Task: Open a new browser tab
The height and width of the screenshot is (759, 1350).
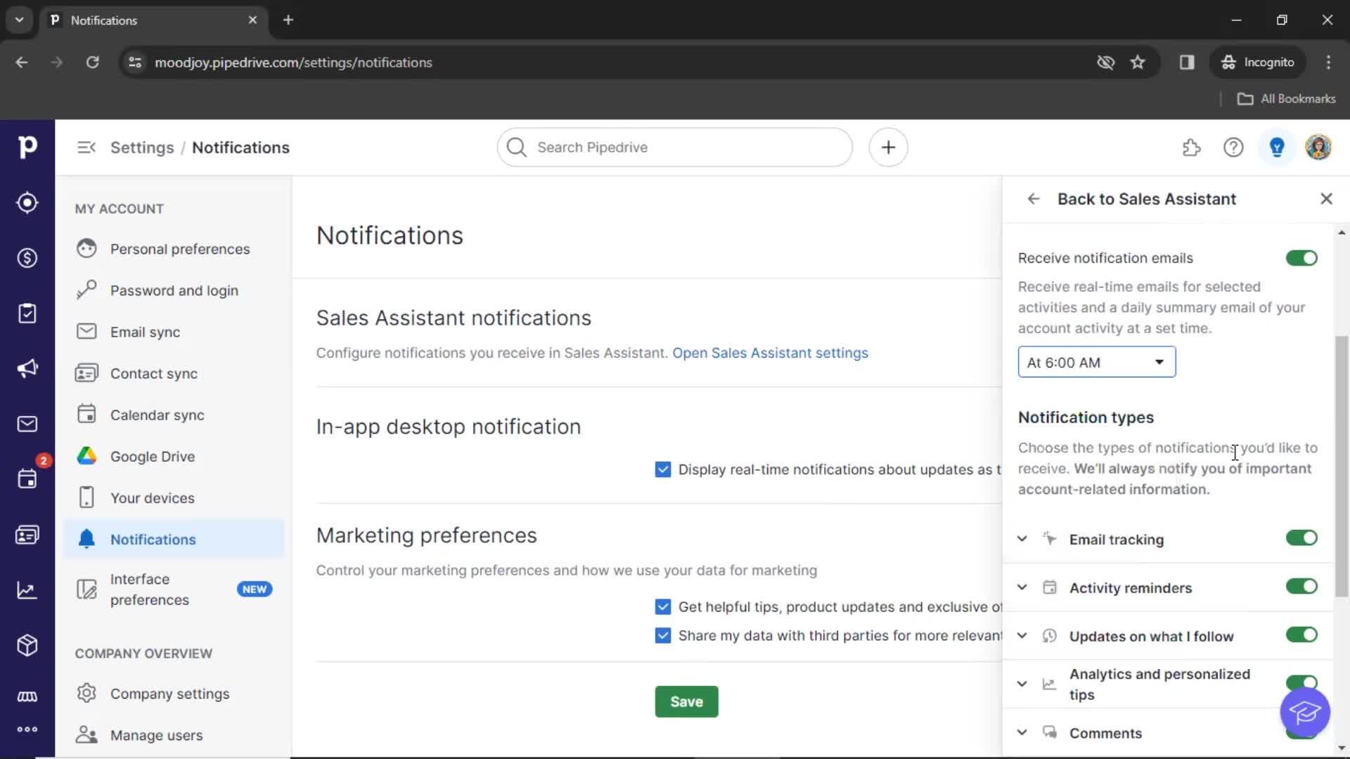Action: (x=288, y=20)
